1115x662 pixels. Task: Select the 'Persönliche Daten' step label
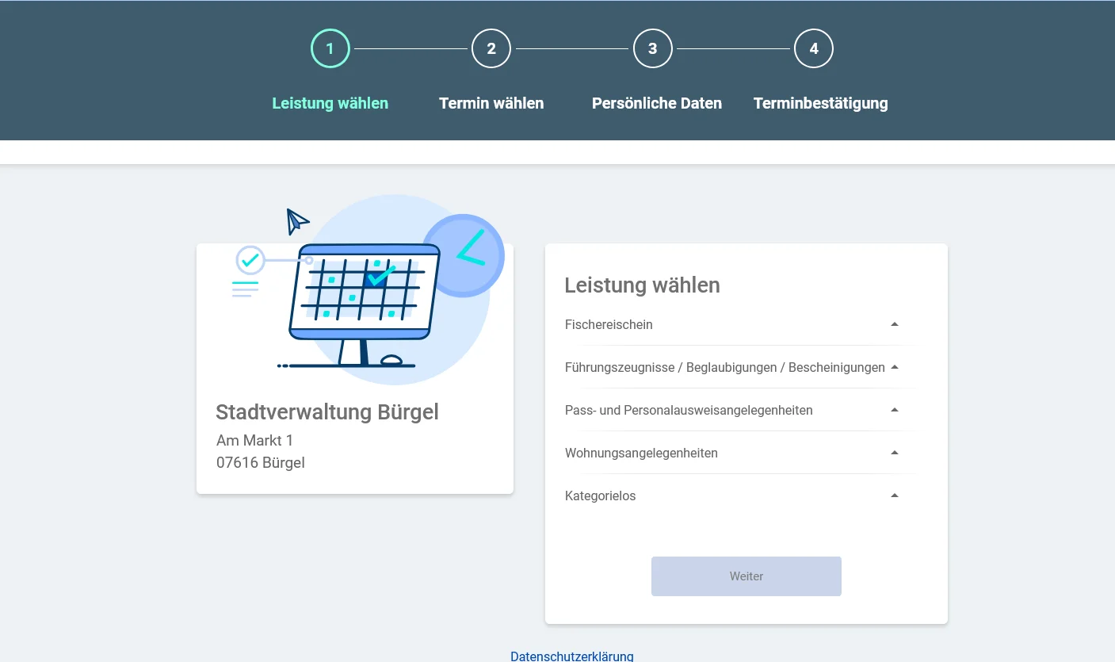coord(657,103)
